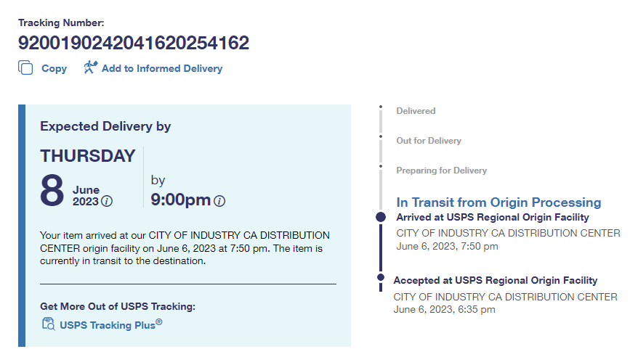This screenshot has width=630, height=357.
Task: Click the copy icon below tracking number
Action: (26, 68)
